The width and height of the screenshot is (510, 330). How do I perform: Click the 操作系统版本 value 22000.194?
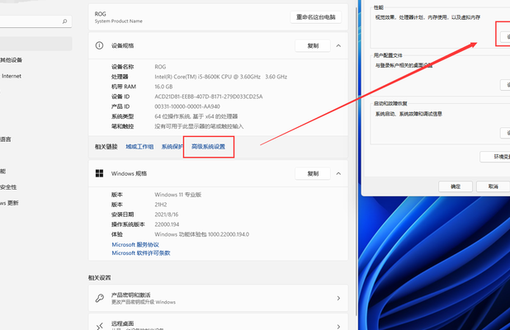coord(167,224)
